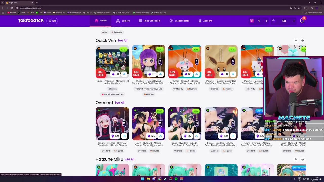324x182 pixels.
Task: Filter by Hello Kitty tag
Action: tap(250, 89)
